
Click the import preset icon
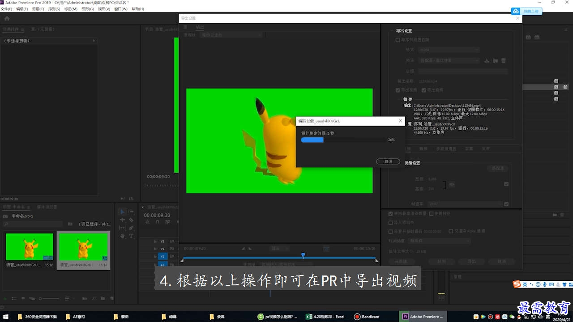coord(495,60)
